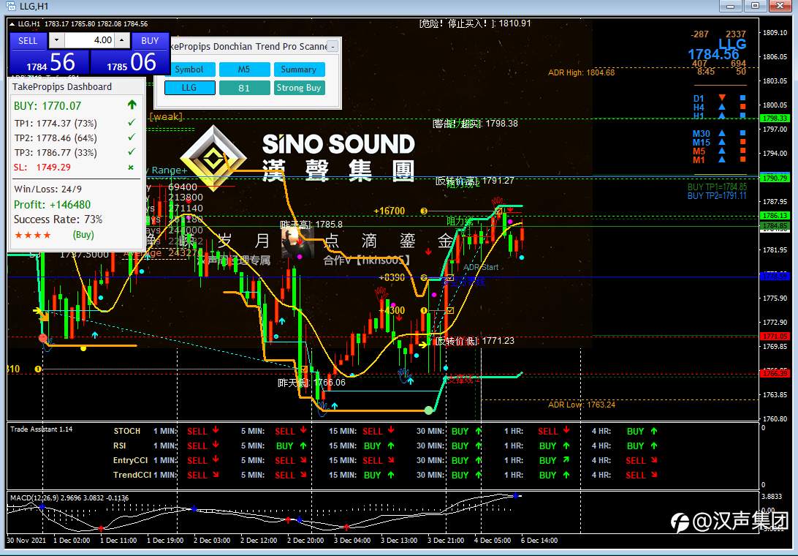Click the blue up triangle beside H4
This screenshot has width=798, height=556.
722,107
